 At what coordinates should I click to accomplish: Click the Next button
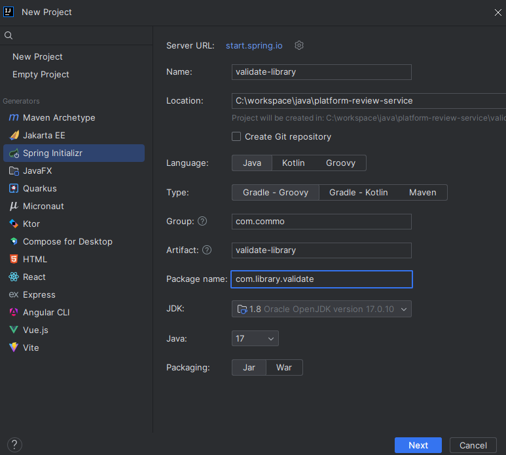tap(418, 445)
